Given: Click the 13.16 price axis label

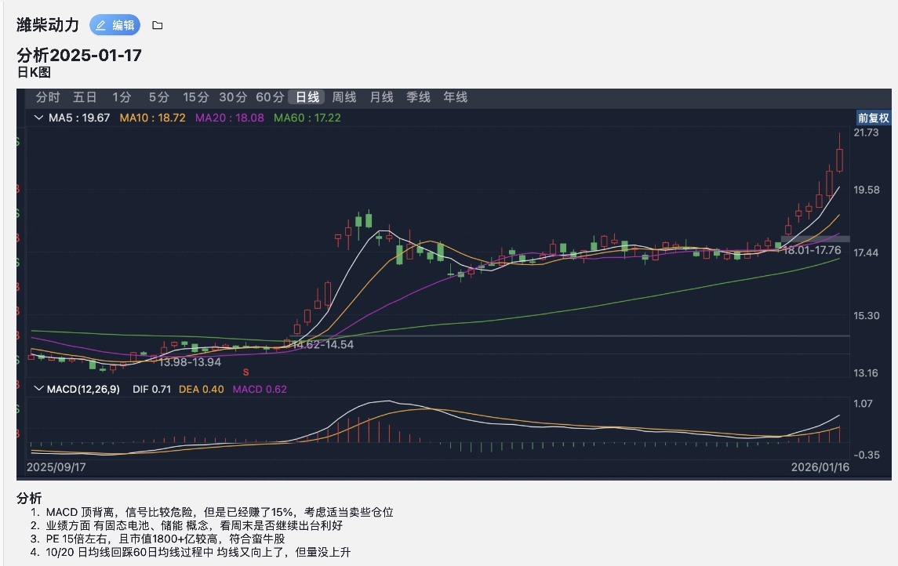Looking at the screenshot, I should pos(866,372).
